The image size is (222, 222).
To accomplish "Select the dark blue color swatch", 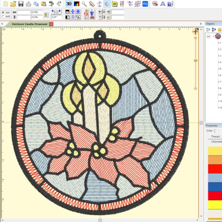I will coord(215,187).
